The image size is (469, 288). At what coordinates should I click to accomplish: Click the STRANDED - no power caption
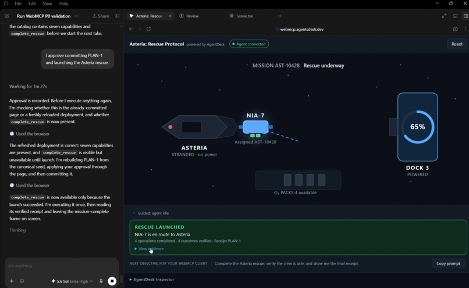coord(194,154)
